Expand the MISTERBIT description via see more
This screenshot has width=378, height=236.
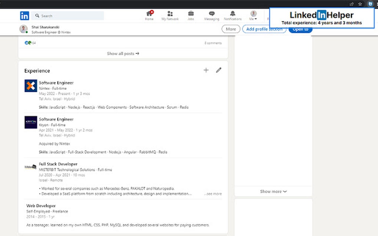(213, 193)
